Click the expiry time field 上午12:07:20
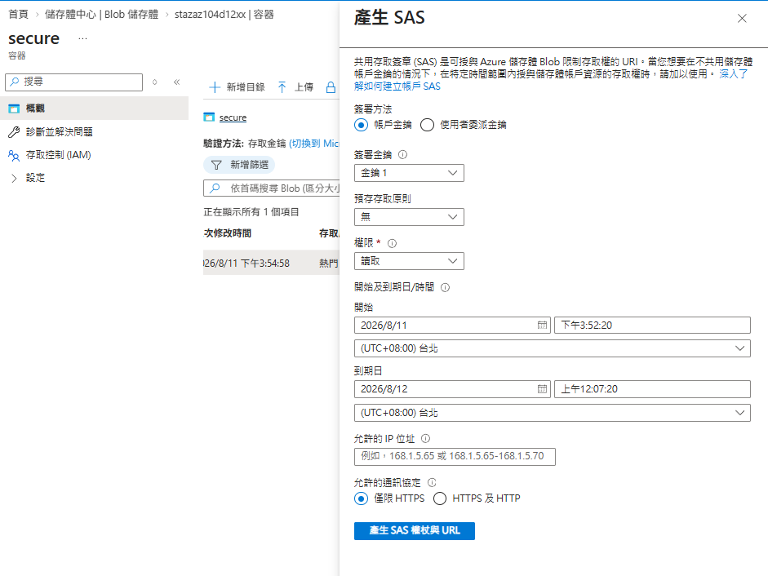768x576 pixels. click(652, 389)
